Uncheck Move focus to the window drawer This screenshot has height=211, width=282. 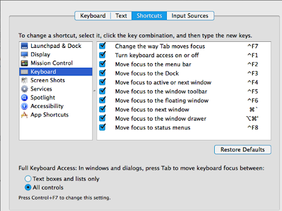(x=102, y=118)
